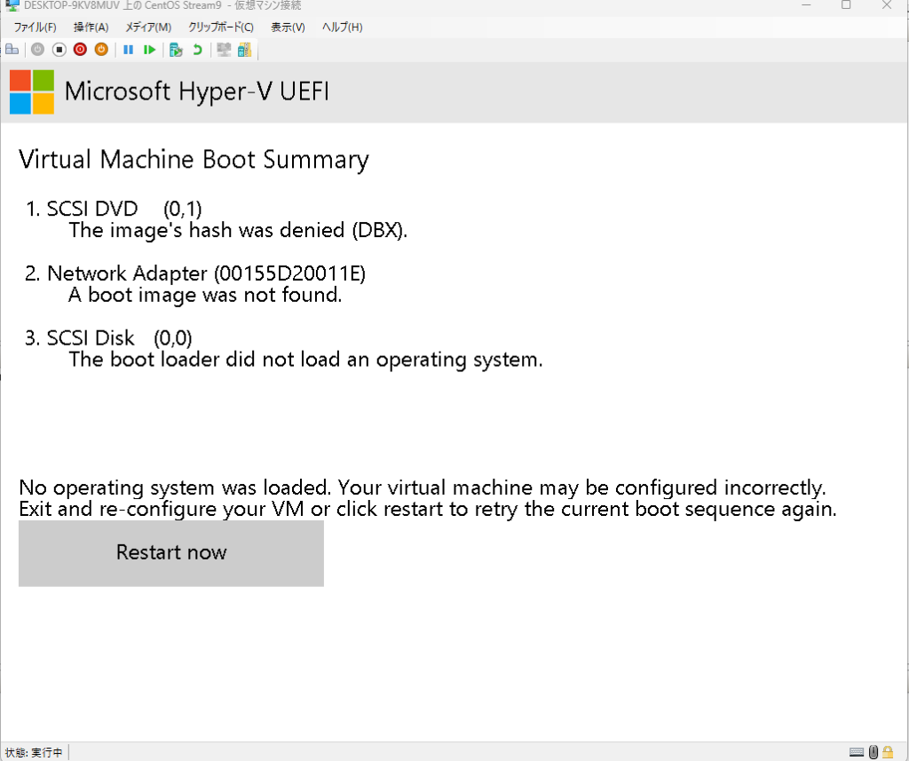Turn off VM with black stop icon
Image resolution: width=909 pixels, height=761 pixels.
pyautogui.click(x=59, y=50)
